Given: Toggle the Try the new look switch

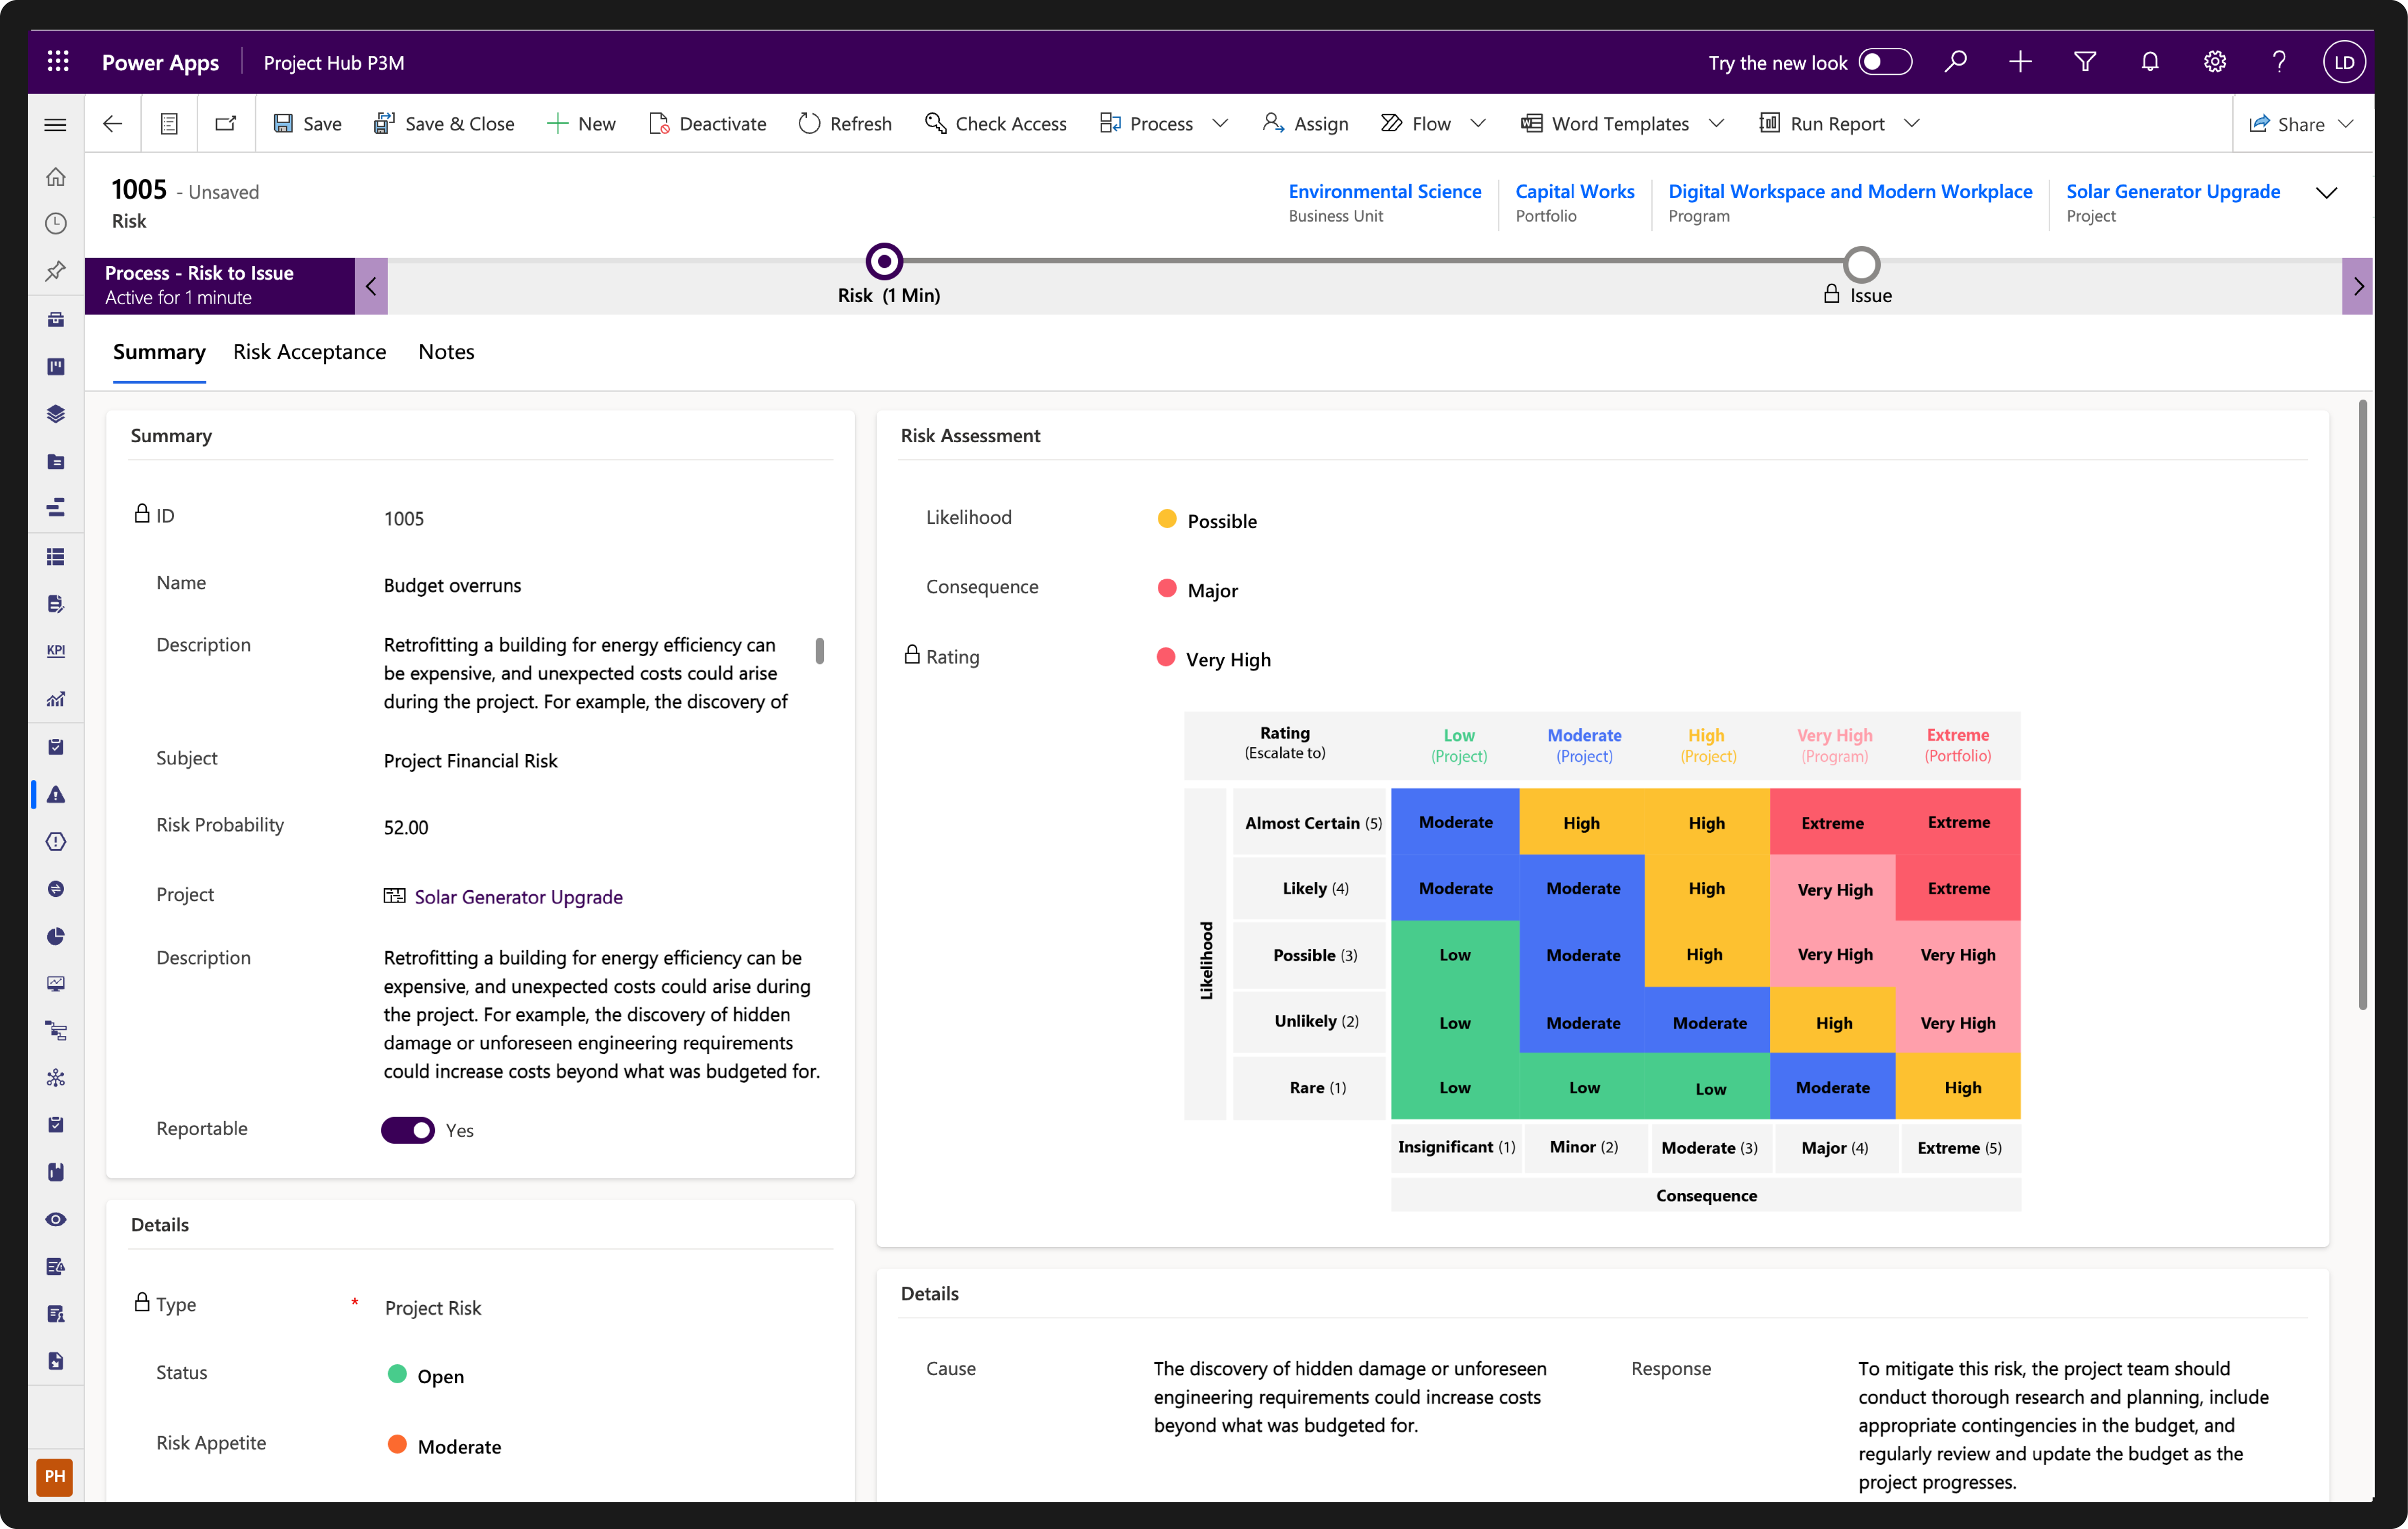Looking at the screenshot, I should 1885,62.
